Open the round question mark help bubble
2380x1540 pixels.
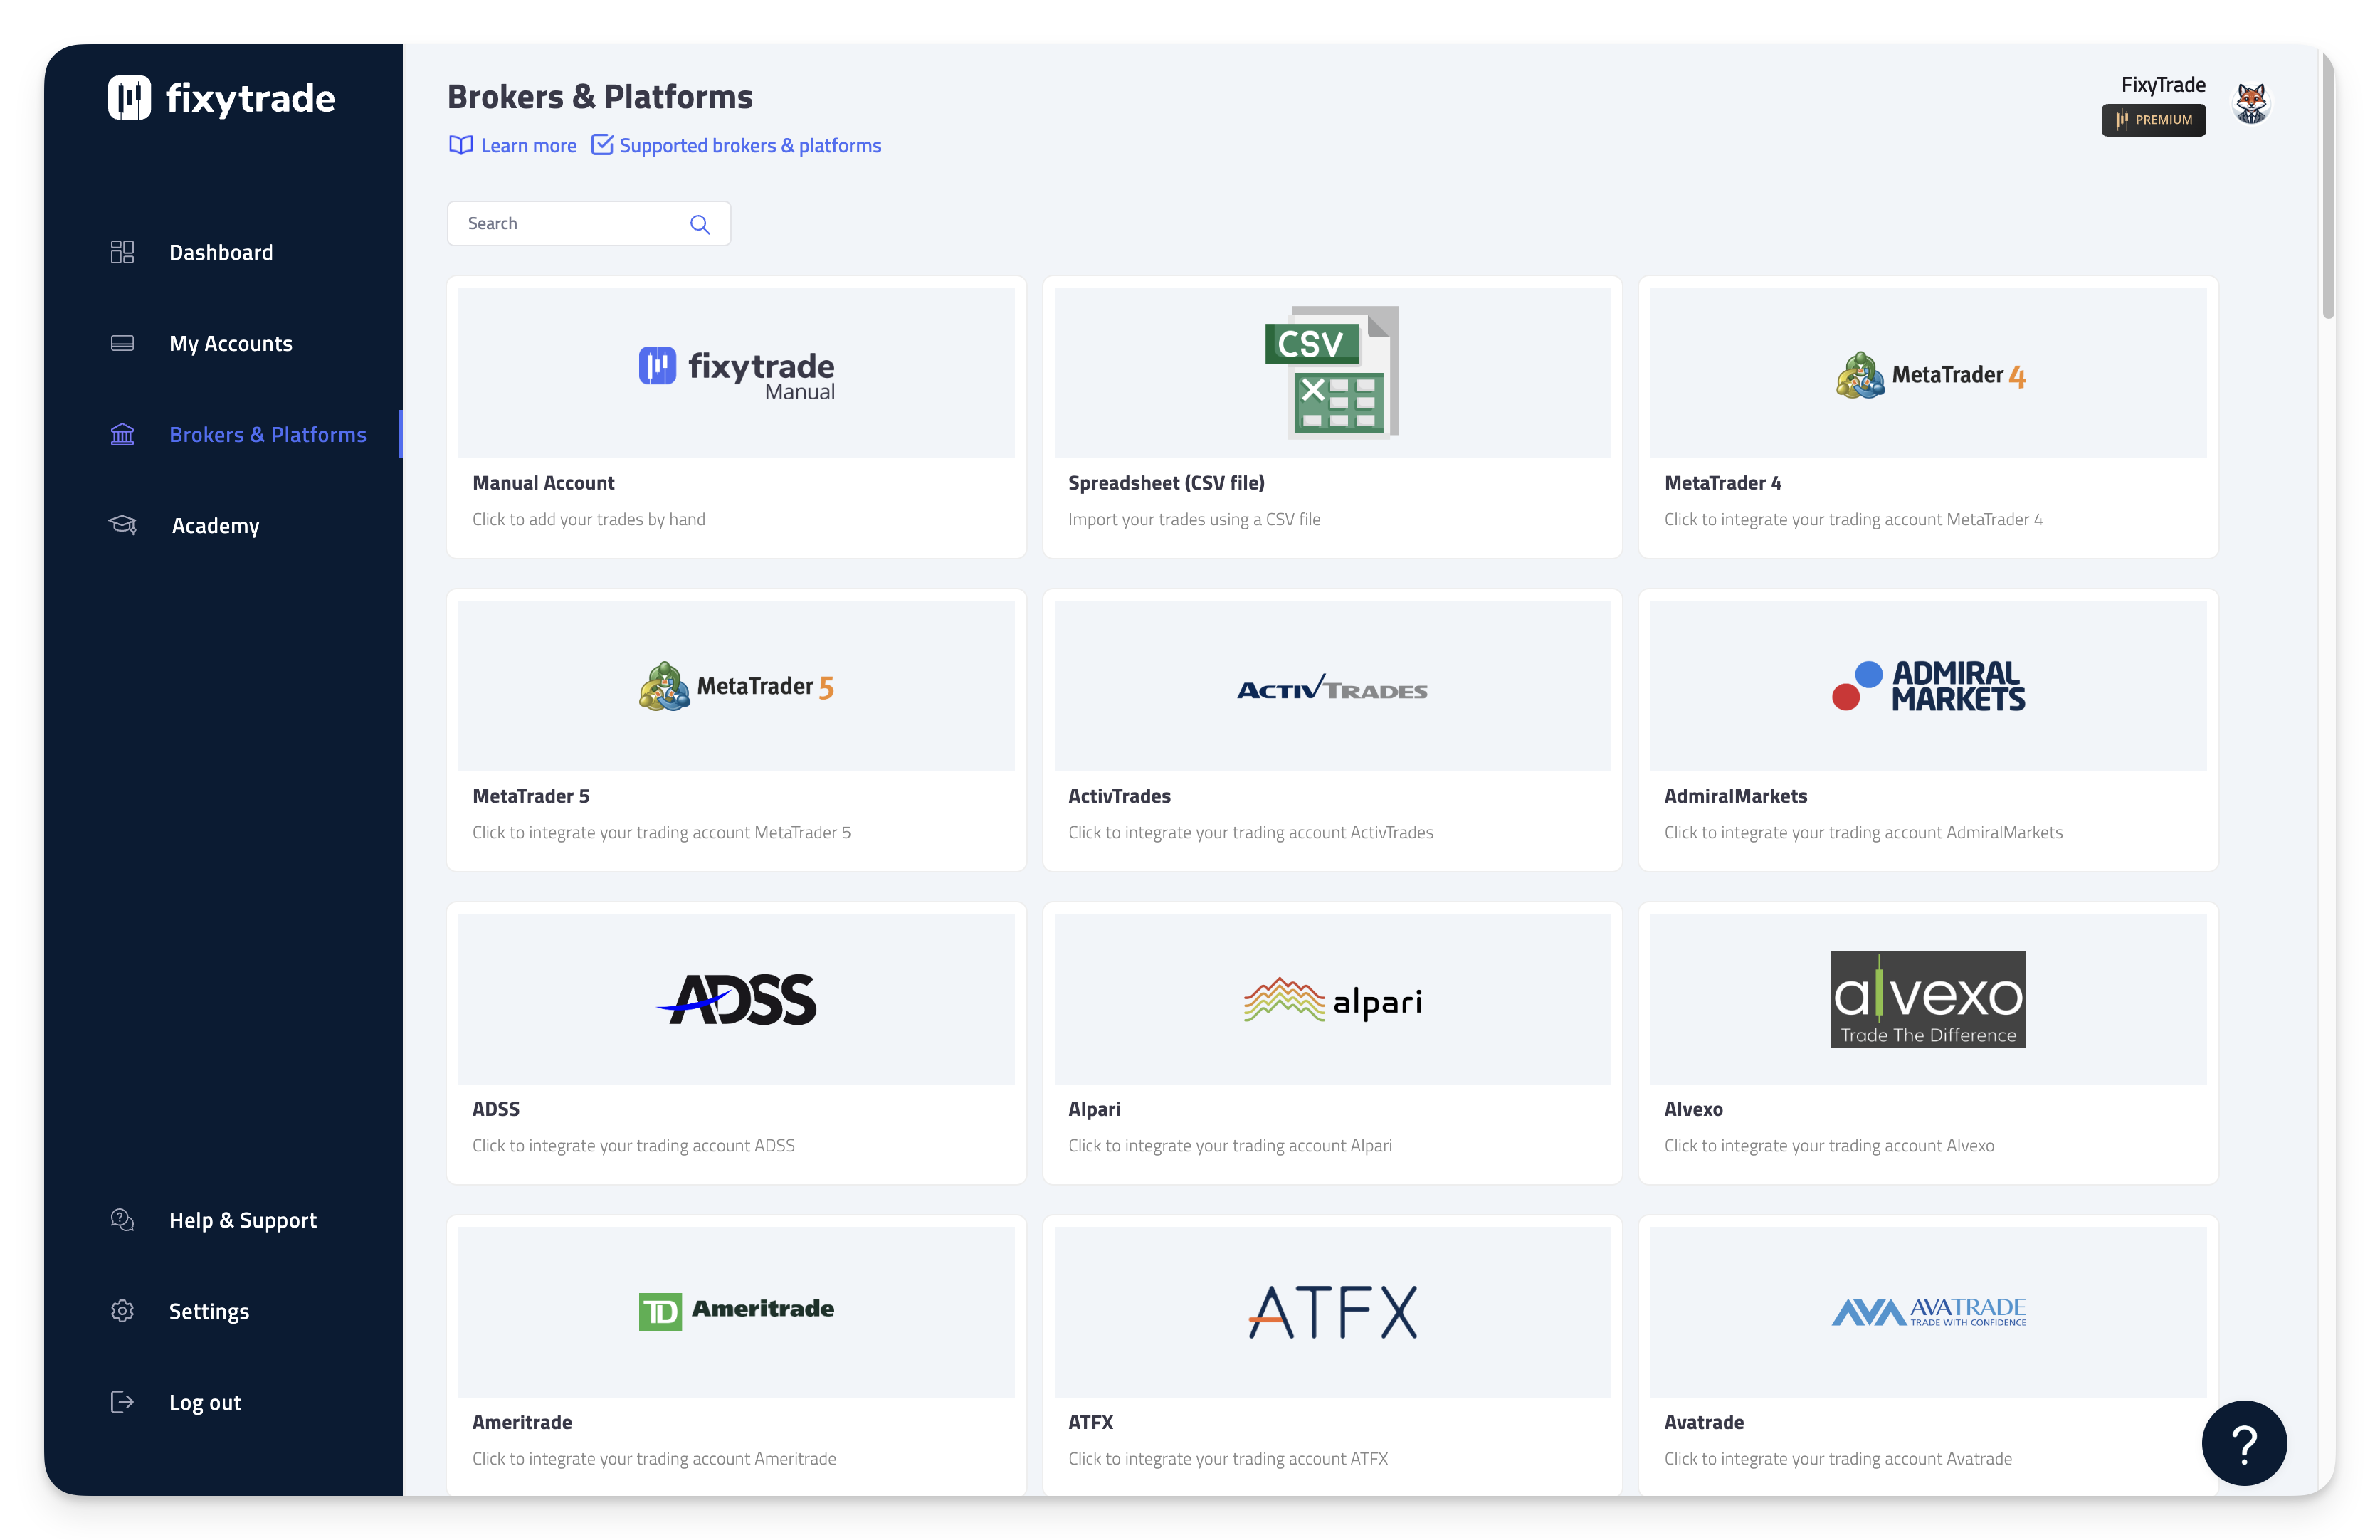(x=2243, y=1442)
